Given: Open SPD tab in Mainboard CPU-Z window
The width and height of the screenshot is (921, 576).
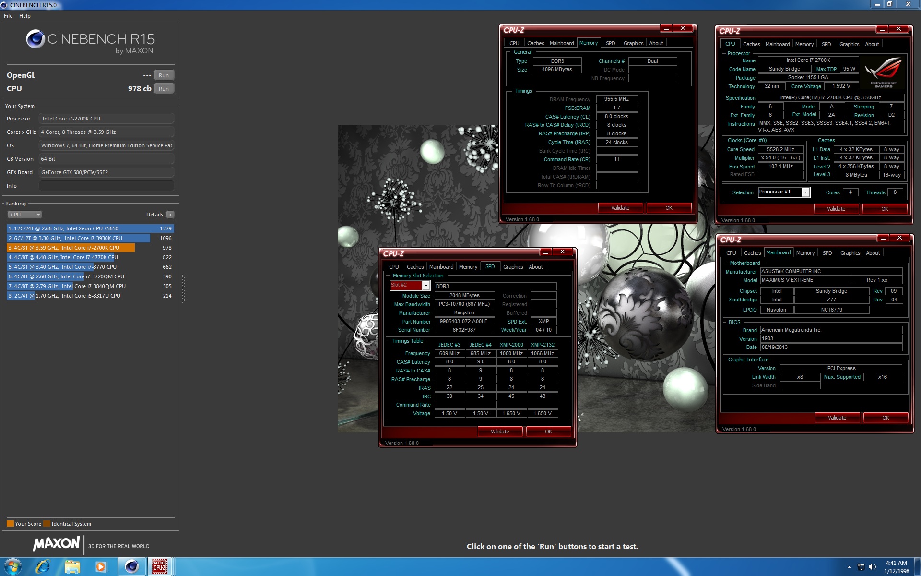Looking at the screenshot, I should coord(827,253).
